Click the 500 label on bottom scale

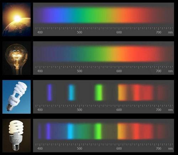[x=79, y=149]
